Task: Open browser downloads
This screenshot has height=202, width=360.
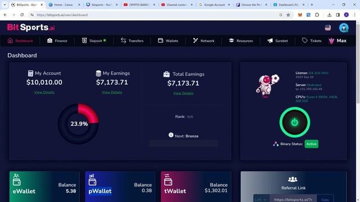Action: click(329, 15)
